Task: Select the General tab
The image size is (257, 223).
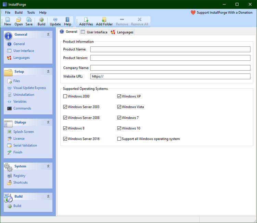Action: coord(69,32)
